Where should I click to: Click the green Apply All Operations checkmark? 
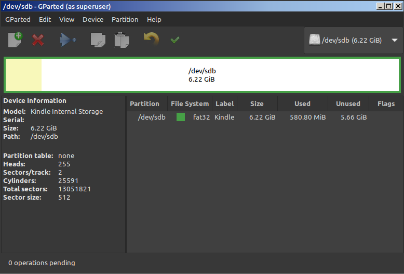click(175, 40)
